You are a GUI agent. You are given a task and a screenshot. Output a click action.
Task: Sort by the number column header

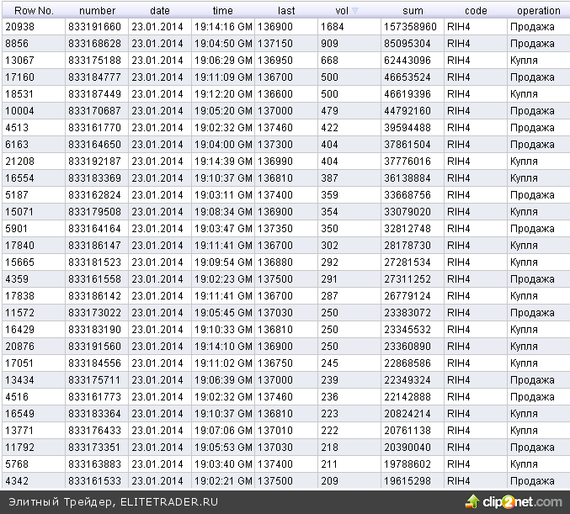coord(96,11)
